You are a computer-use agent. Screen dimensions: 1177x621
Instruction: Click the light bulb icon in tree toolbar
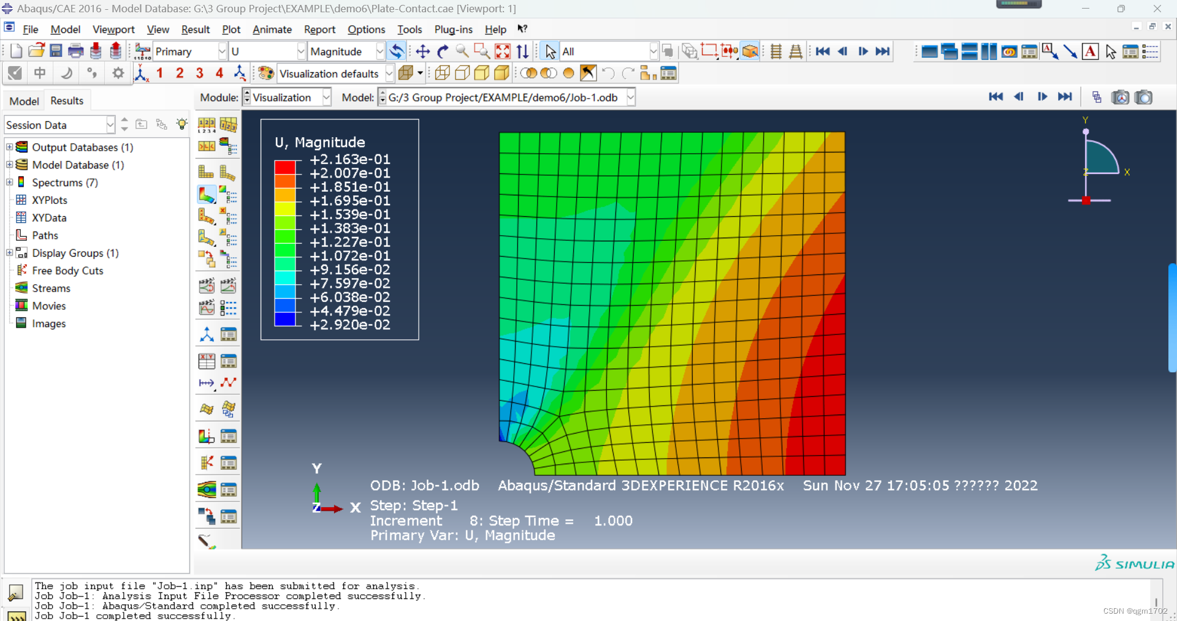[x=182, y=124]
